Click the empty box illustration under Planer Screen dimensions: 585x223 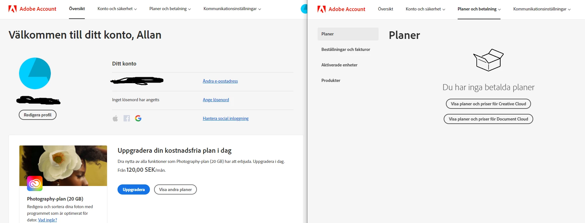pos(488,60)
